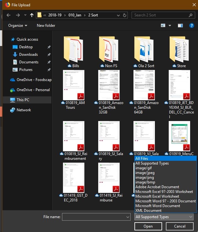Choose image/jpeg file type

165,173
